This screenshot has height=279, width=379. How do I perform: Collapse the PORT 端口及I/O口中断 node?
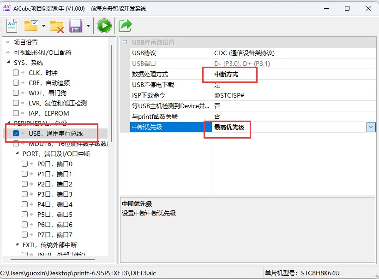tap(17, 154)
